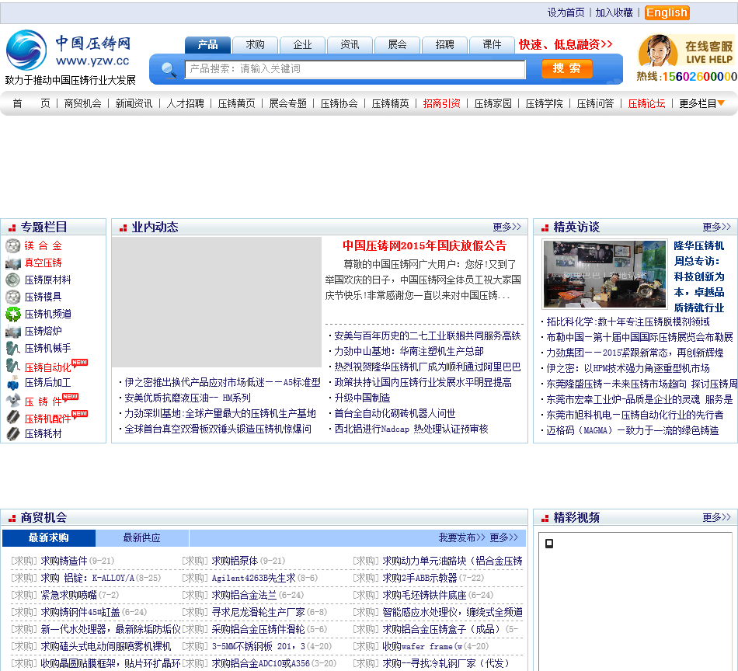
Task: Click the 设为首页 link
Action: click(566, 12)
